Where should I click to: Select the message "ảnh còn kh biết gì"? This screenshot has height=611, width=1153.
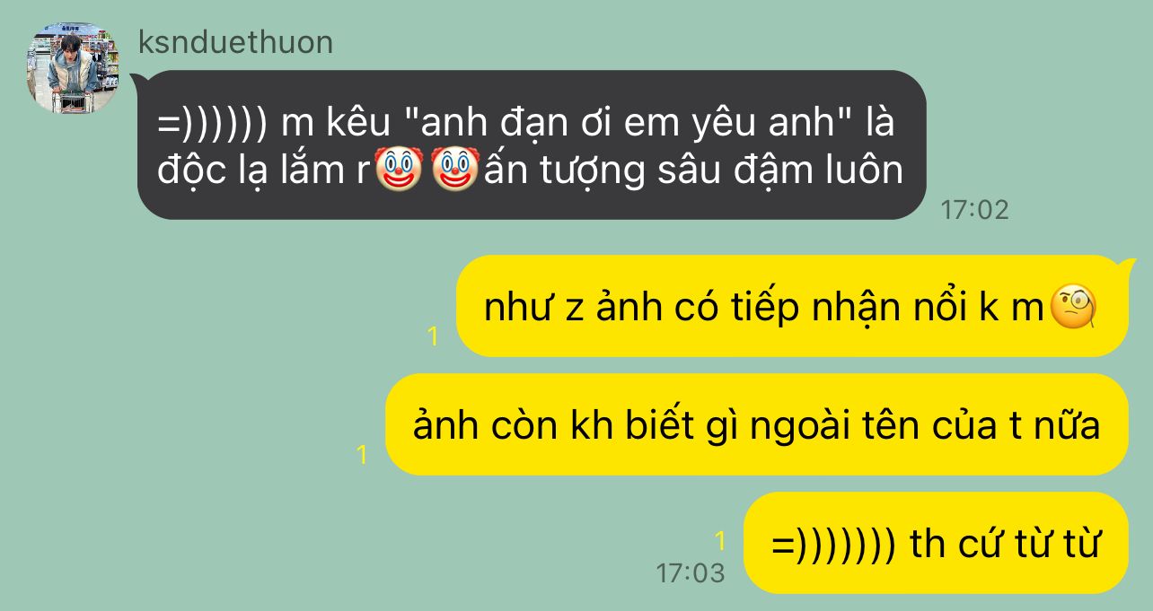coord(757,424)
